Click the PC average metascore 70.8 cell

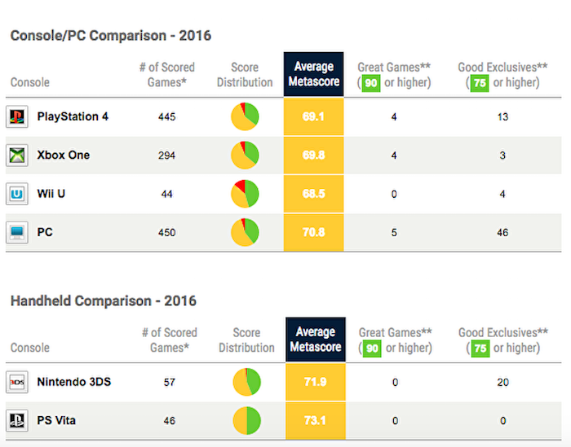(314, 233)
